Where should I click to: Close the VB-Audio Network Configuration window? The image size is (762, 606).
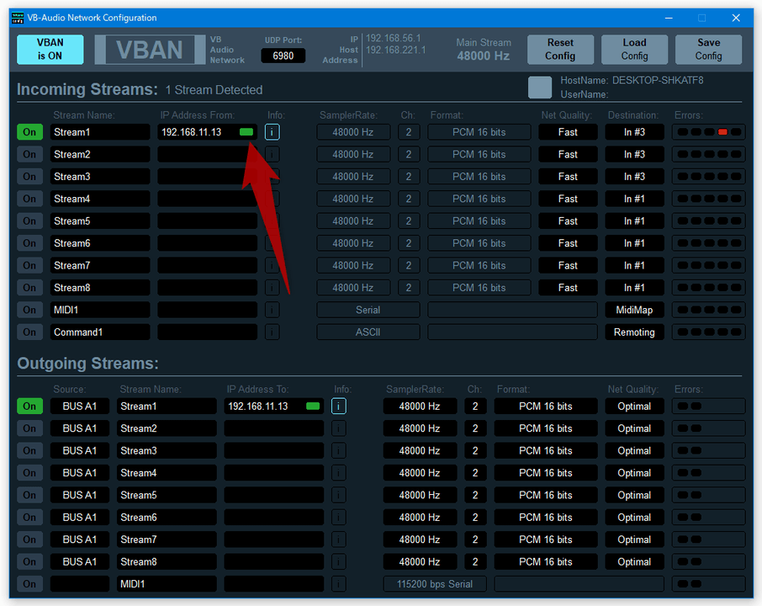pos(736,18)
